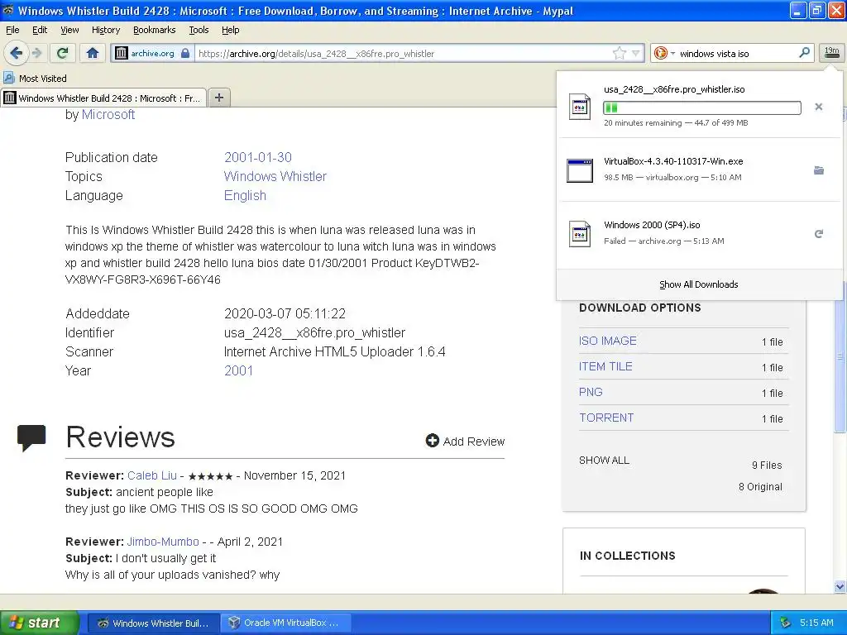The height and width of the screenshot is (635, 847).
Task: Click the English language link
Action: pos(245,195)
